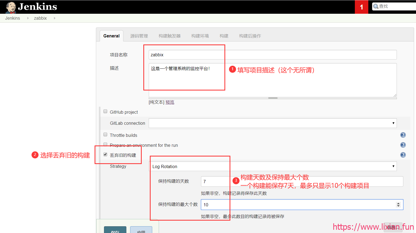416x233 pixels.
Task: Click the 描述 label
Action: 114,68
